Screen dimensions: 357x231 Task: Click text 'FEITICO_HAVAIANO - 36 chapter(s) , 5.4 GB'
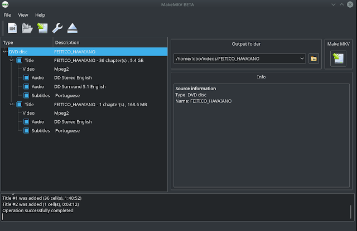click(99, 61)
